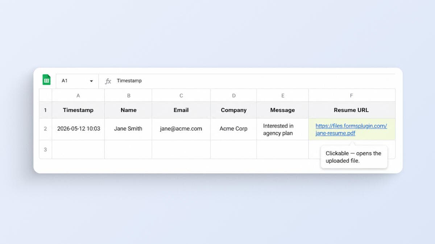Image resolution: width=435 pixels, height=244 pixels.
Task: Select row 2 header number
Action: pyautogui.click(x=45, y=129)
